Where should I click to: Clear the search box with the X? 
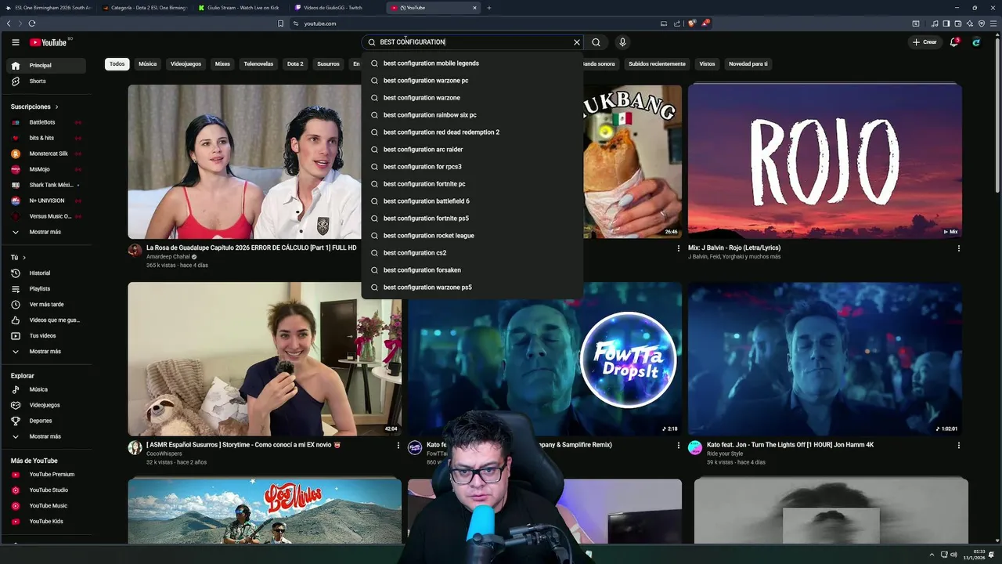[577, 42]
